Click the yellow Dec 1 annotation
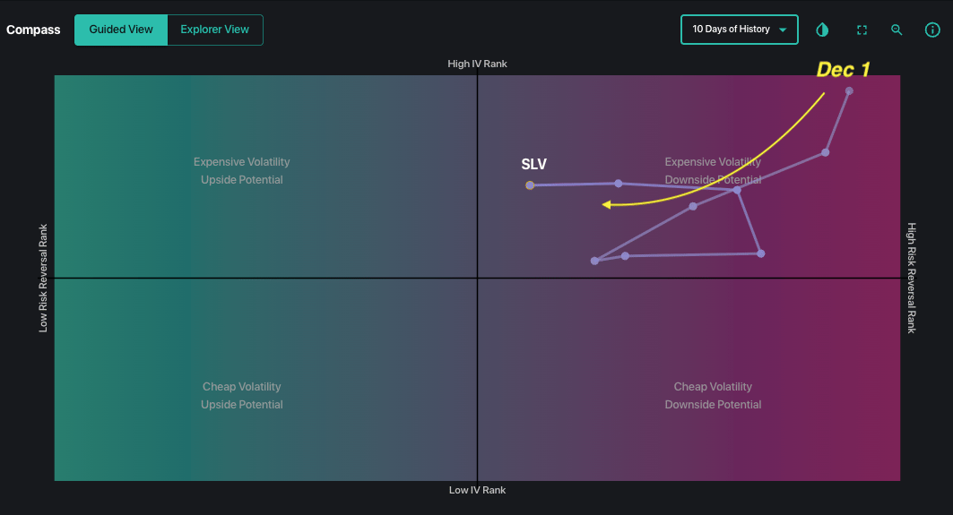The image size is (953, 515). click(x=843, y=70)
